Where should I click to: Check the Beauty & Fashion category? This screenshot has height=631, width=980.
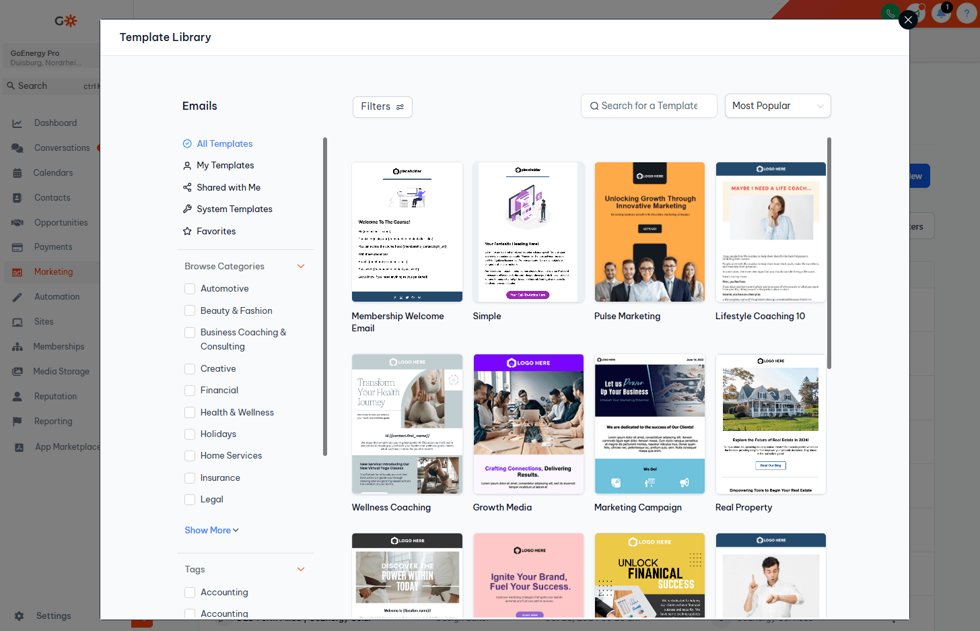point(190,311)
